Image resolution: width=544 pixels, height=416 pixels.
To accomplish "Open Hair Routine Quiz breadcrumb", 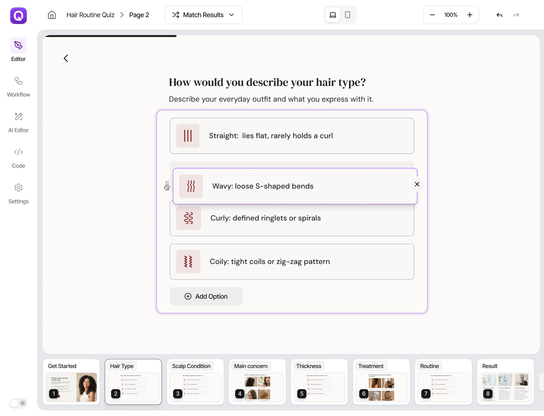I will pos(90,15).
